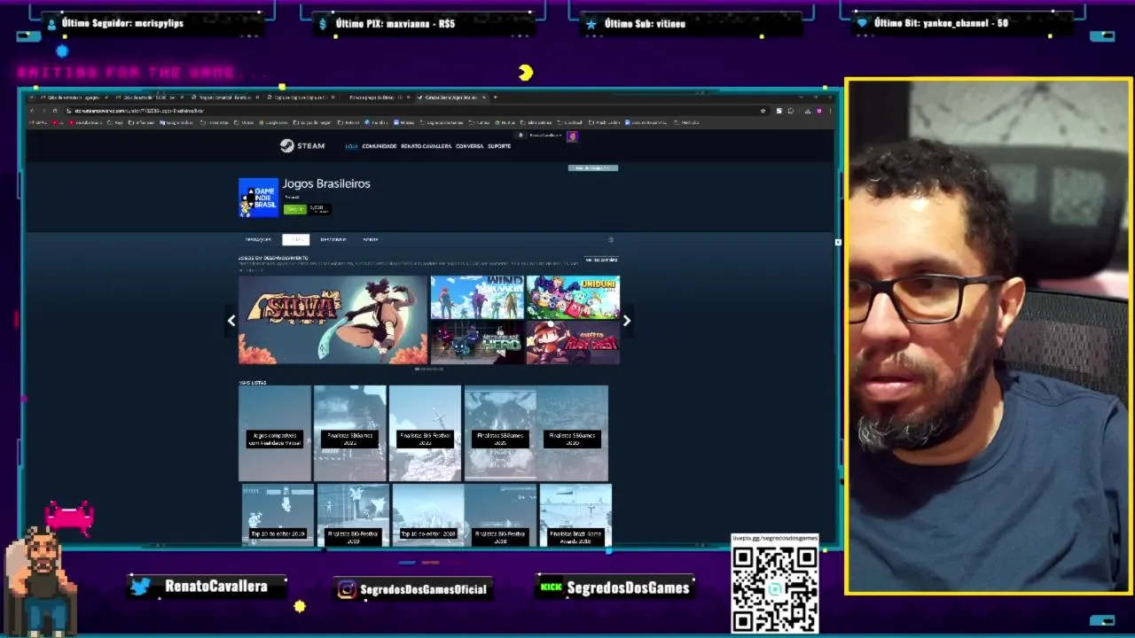Viewport: 1135px width, 638px height.
Task: Open the Finalistas SBGames 2022 list
Action: tap(349, 433)
